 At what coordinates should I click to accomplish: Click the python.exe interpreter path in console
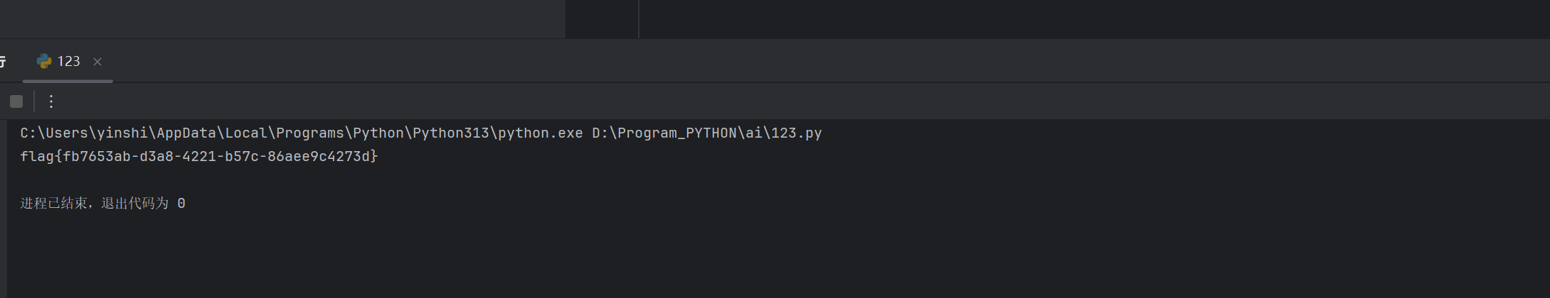click(302, 133)
